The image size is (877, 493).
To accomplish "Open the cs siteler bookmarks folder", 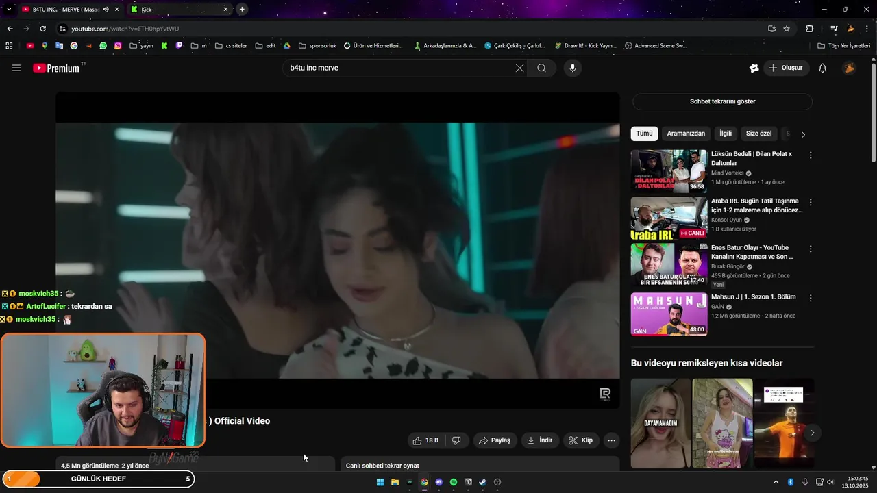I will (x=231, y=46).
